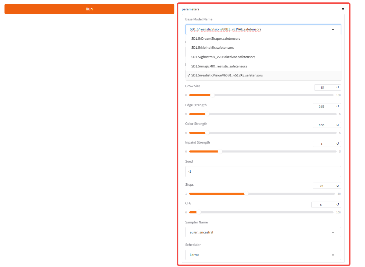The image size is (365, 267).
Task: Click the Grow Size number box
Action: click(324, 88)
